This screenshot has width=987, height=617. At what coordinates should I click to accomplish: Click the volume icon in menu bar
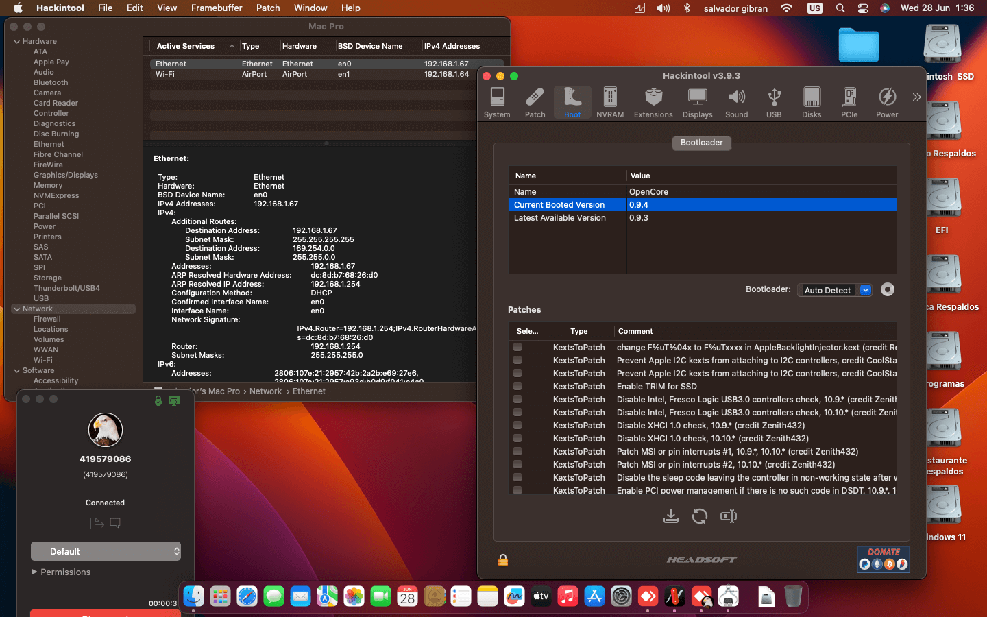pos(663,8)
